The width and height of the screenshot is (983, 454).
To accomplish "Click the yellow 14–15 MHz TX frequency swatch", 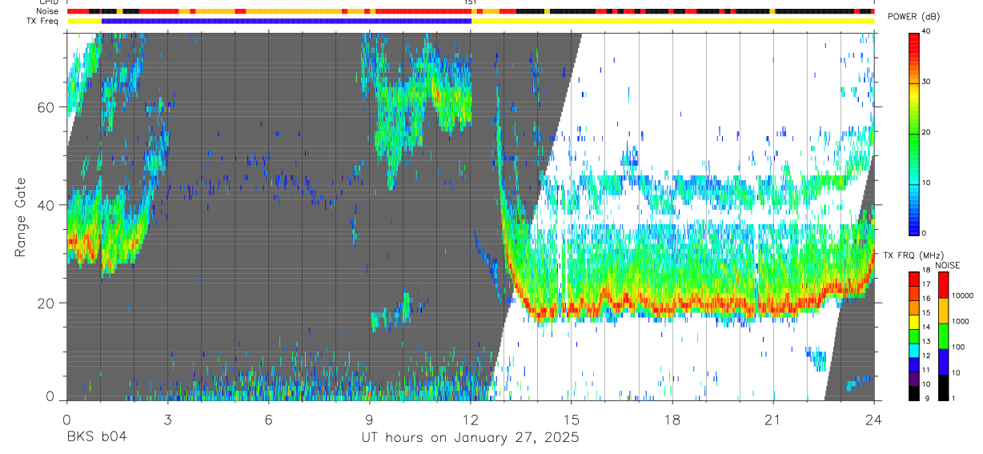I will pyautogui.click(x=914, y=322).
